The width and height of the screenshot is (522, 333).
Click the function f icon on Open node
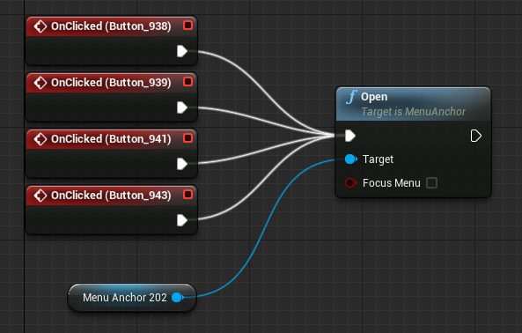tap(351, 97)
